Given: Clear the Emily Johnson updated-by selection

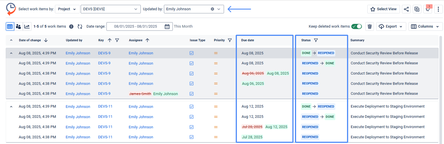Looking at the screenshot, I should click(212, 9).
